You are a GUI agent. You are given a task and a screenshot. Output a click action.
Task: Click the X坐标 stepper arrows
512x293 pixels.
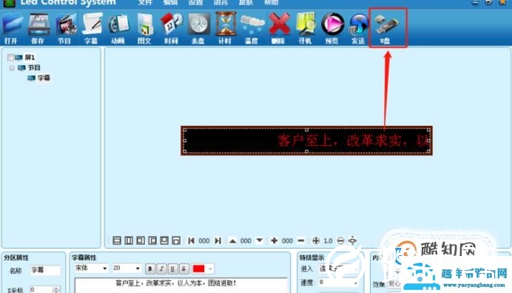[56, 289]
